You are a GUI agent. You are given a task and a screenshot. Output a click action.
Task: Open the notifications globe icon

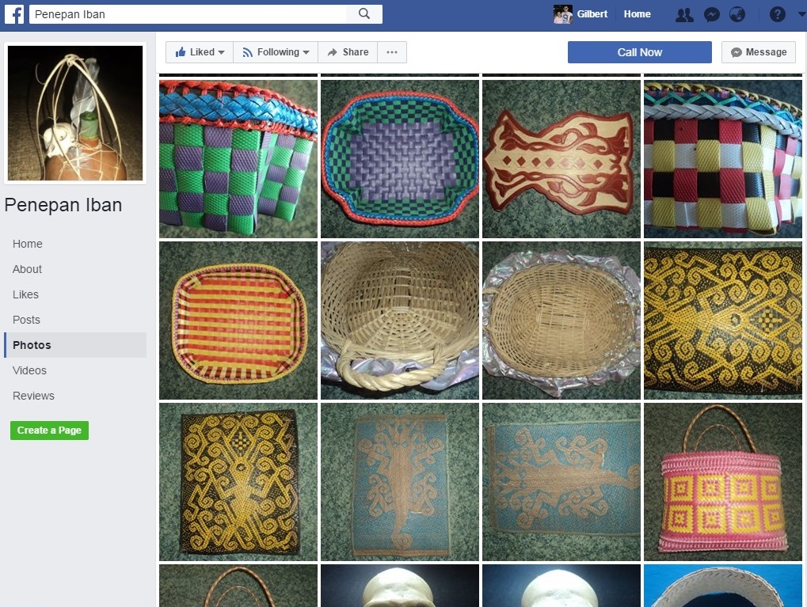pos(737,14)
